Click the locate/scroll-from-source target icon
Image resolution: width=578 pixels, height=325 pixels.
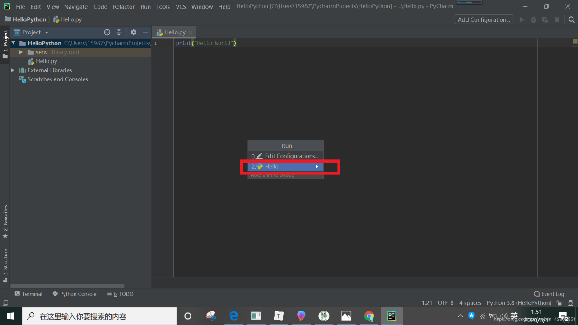[x=107, y=32]
